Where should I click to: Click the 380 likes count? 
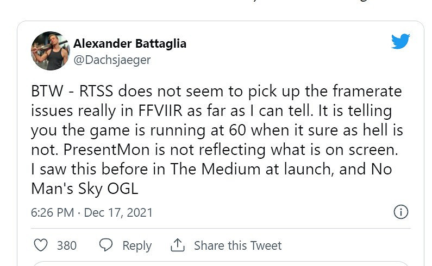pyautogui.click(x=67, y=245)
